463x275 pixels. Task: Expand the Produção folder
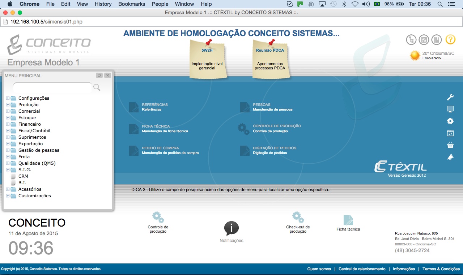pos(8,105)
